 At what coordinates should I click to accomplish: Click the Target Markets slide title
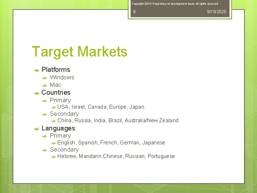point(80,52)
